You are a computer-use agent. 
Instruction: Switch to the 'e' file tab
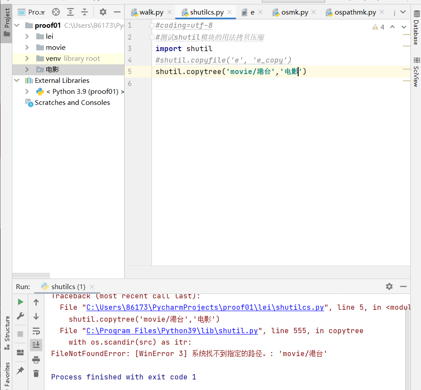point(252,12)
